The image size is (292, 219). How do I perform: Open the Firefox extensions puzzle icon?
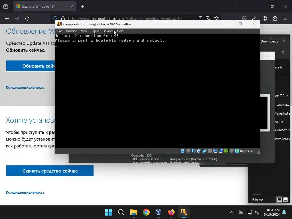(275, 18)
